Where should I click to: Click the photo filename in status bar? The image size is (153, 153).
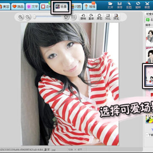pos(28,149)
